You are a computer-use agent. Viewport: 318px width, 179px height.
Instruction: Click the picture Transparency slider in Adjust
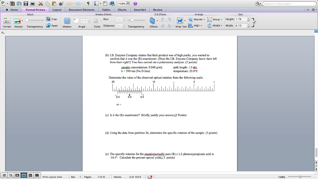tap(35, 21)
